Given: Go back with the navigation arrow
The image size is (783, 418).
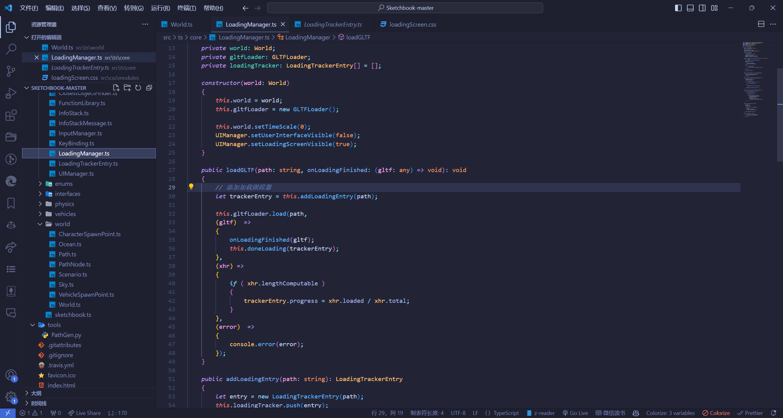Looking at the screenshot, I should 245,8.
